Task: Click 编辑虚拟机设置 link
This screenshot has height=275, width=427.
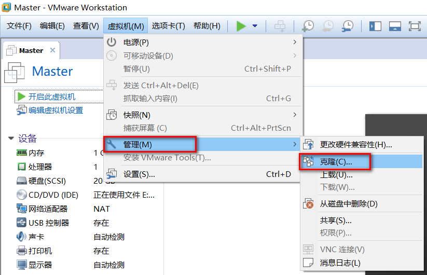Action: pos(56,111)
